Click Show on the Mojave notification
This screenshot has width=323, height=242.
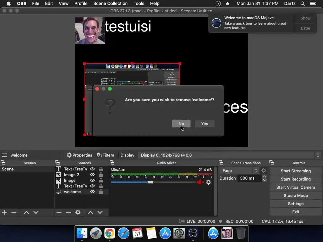(x=305, y=18)
